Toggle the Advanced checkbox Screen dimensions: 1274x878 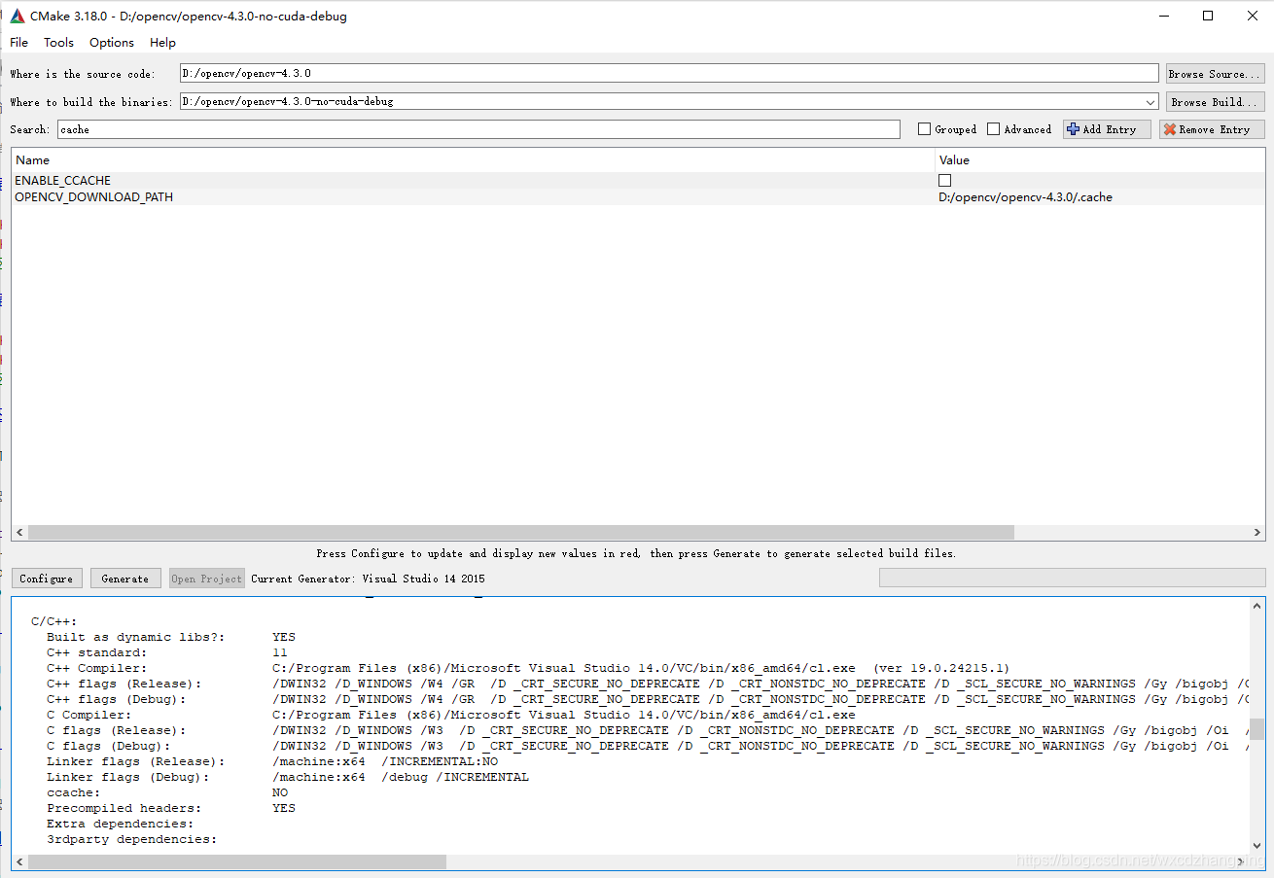coord(1019,129)
